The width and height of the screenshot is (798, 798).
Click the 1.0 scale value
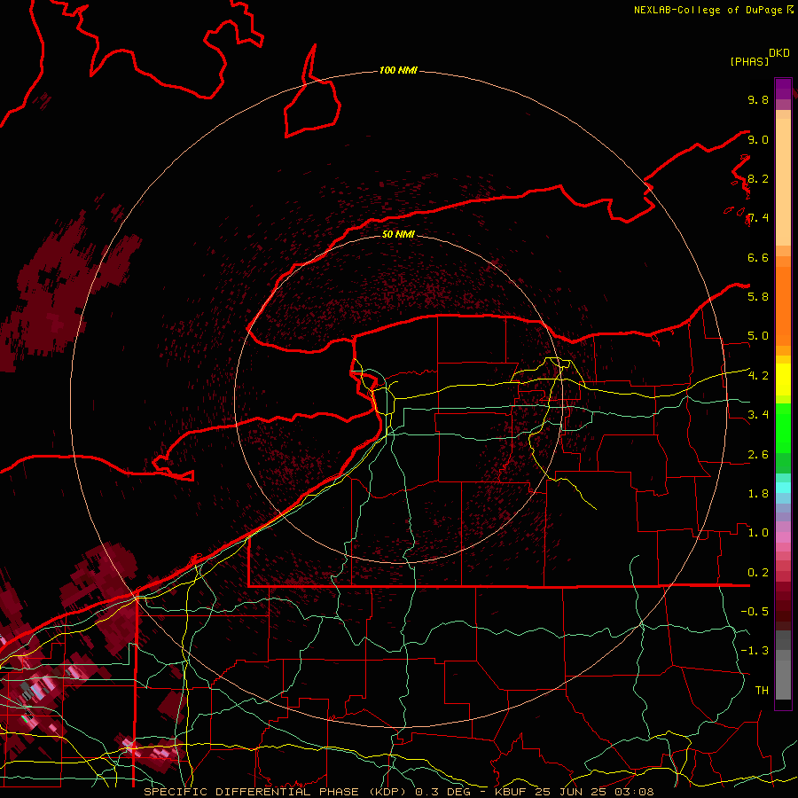coord(758,533)
